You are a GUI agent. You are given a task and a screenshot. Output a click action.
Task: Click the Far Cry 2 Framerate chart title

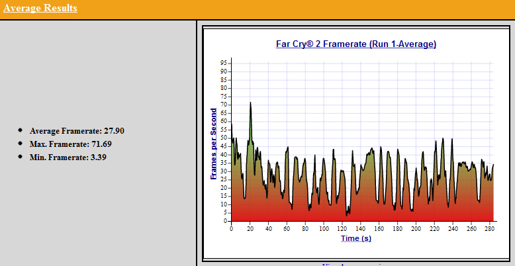(355, 44)
